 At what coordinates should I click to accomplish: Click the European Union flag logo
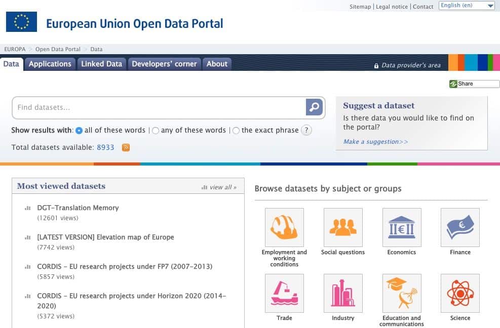[21, 22]
